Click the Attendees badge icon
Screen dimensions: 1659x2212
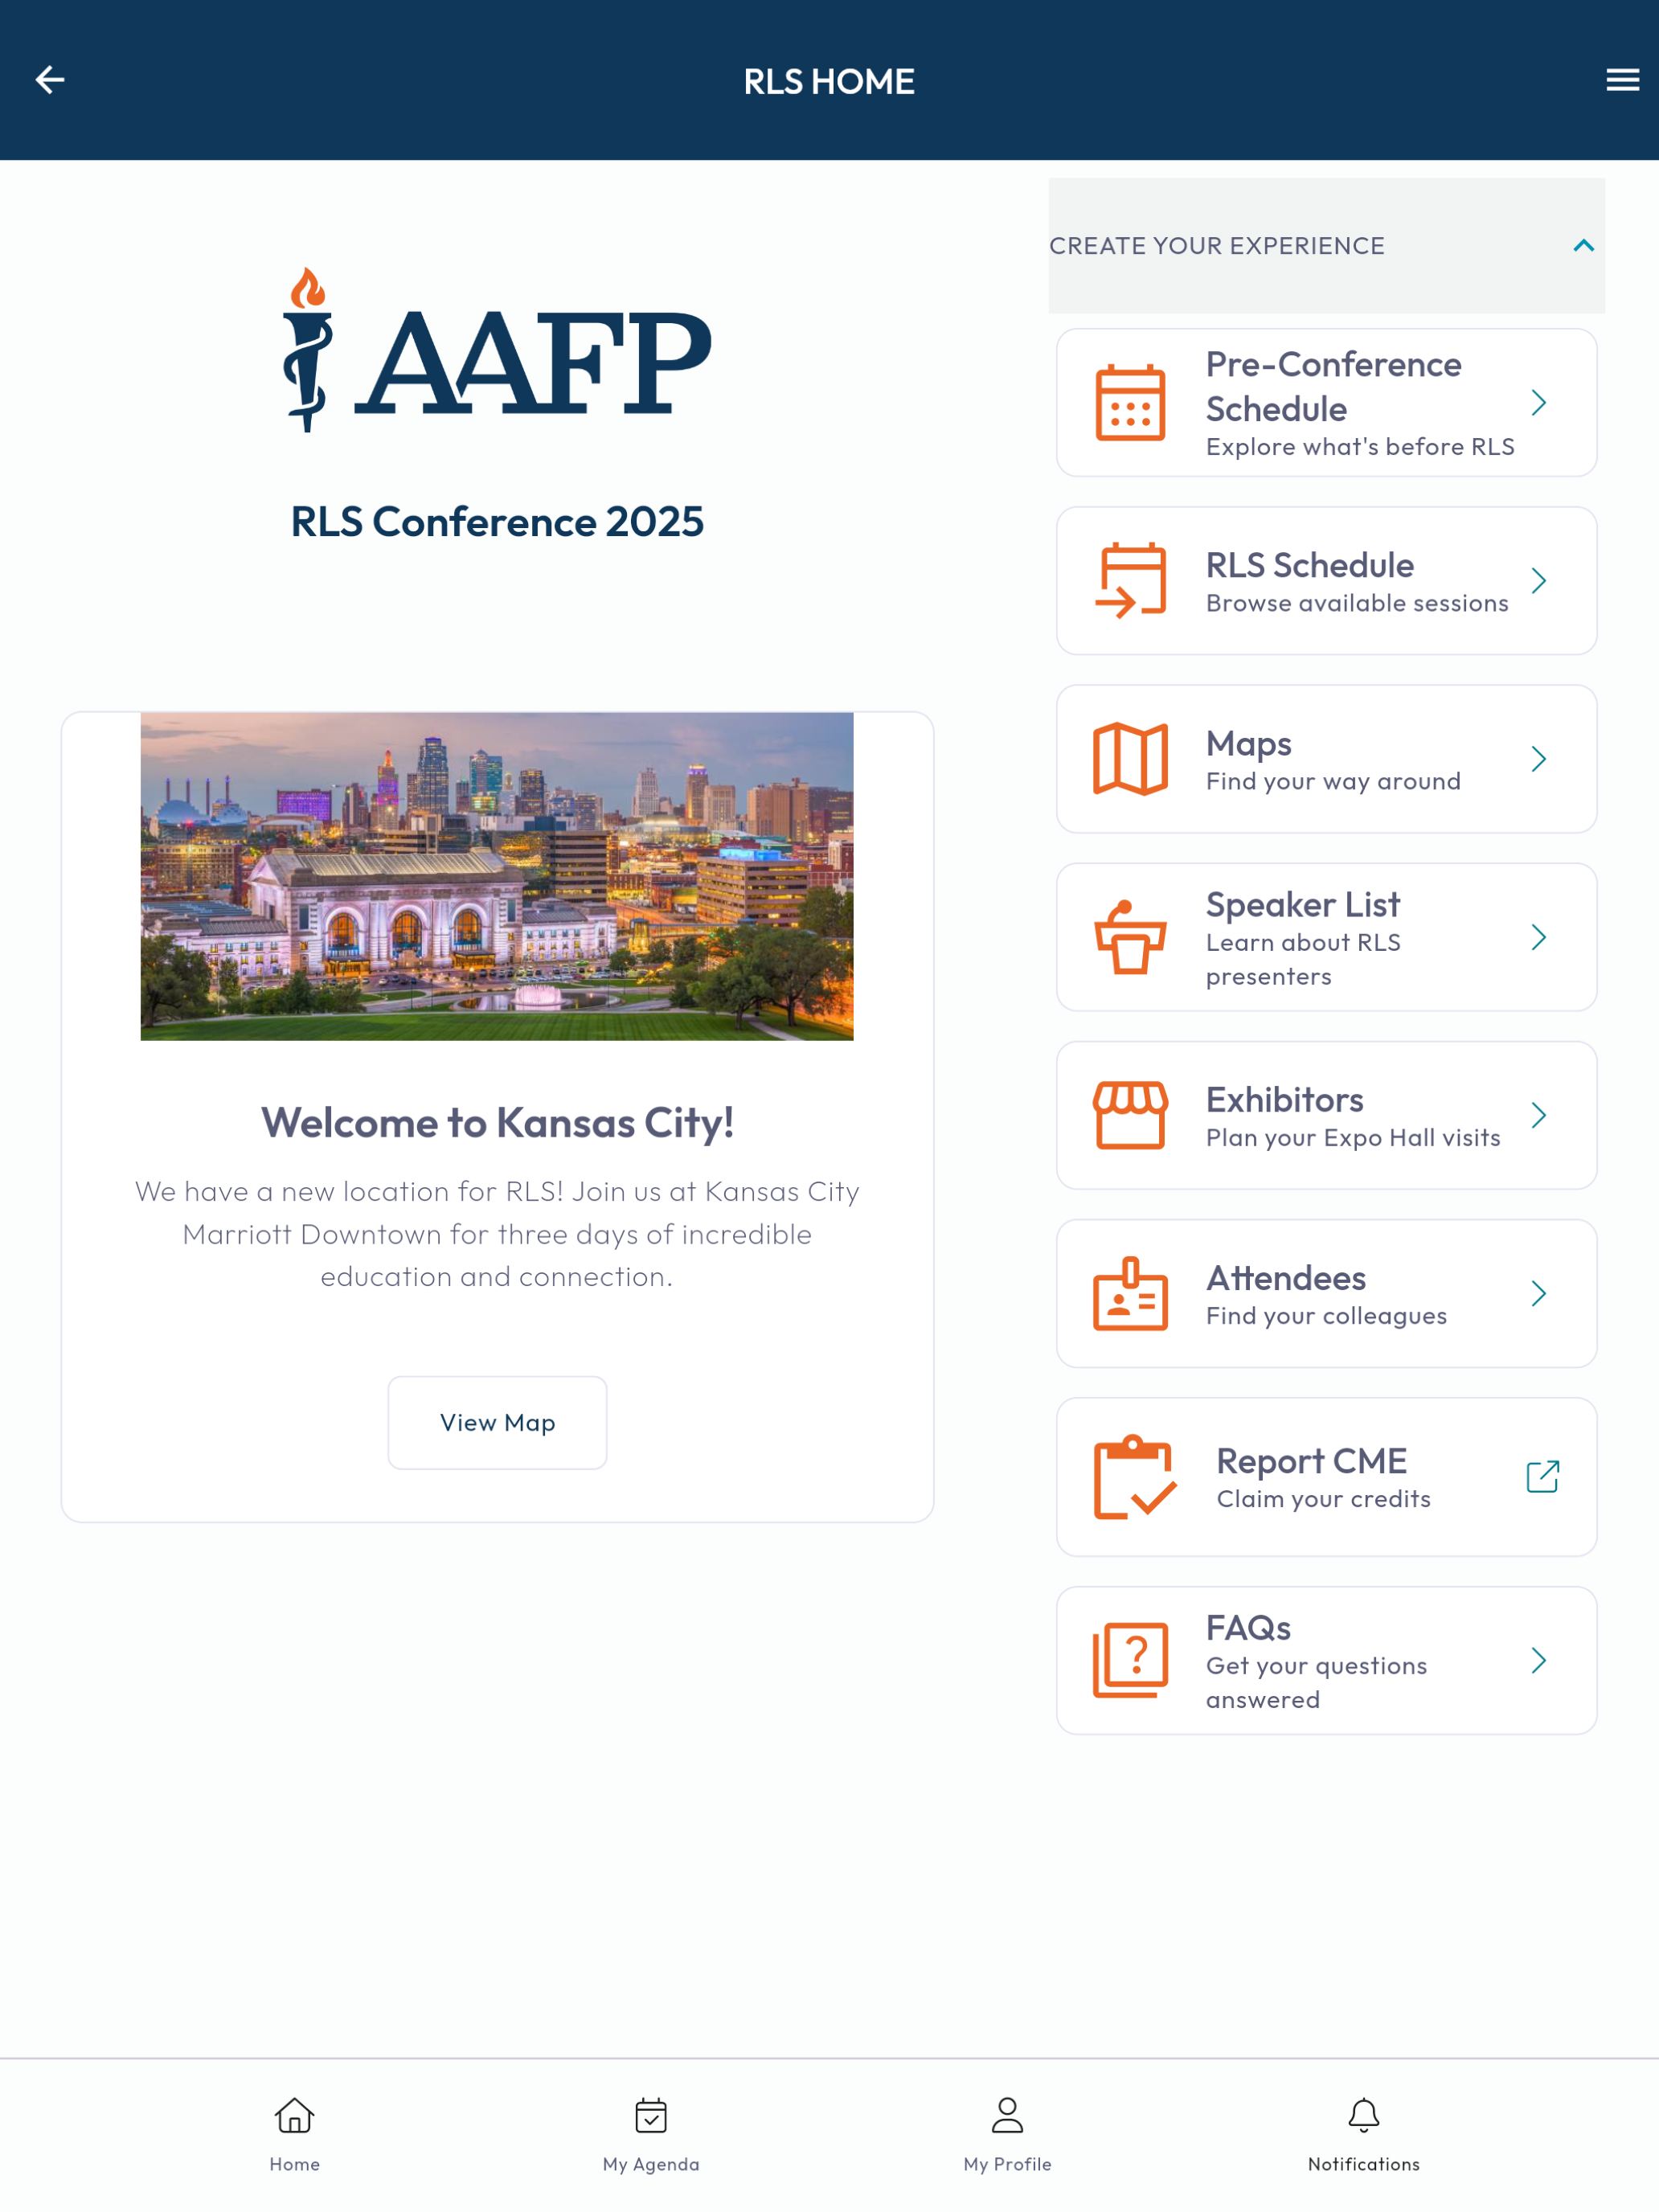(x=1130, y=1293)
